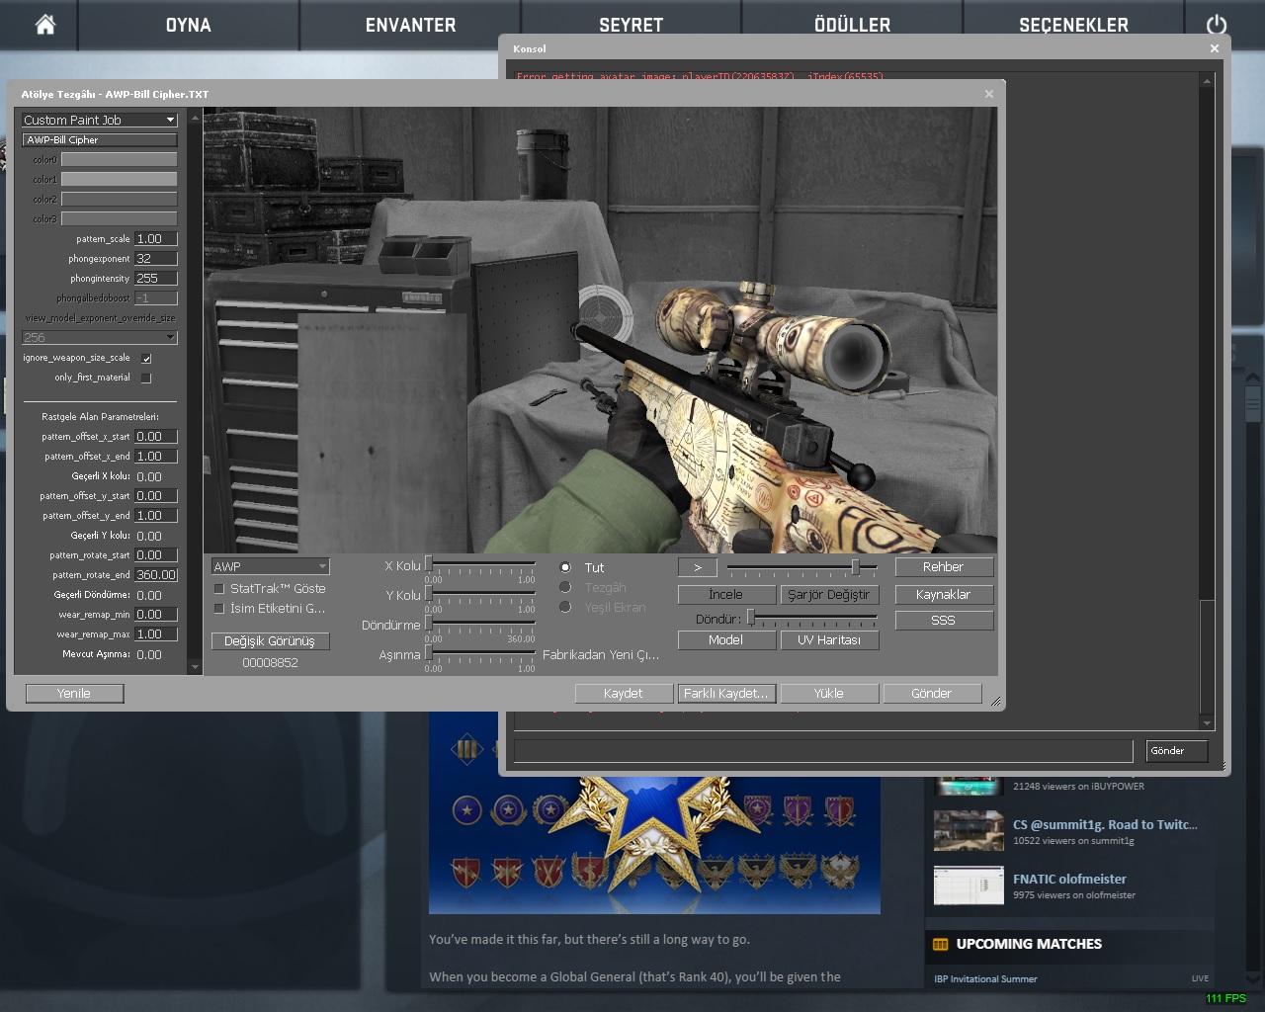Click the Aşınma wear slider
This screenshot has width=1265, height=1012.
tap(481, 653)
